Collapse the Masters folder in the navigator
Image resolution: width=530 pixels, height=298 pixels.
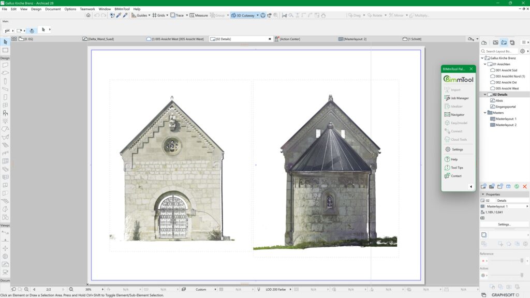(485, 113)
